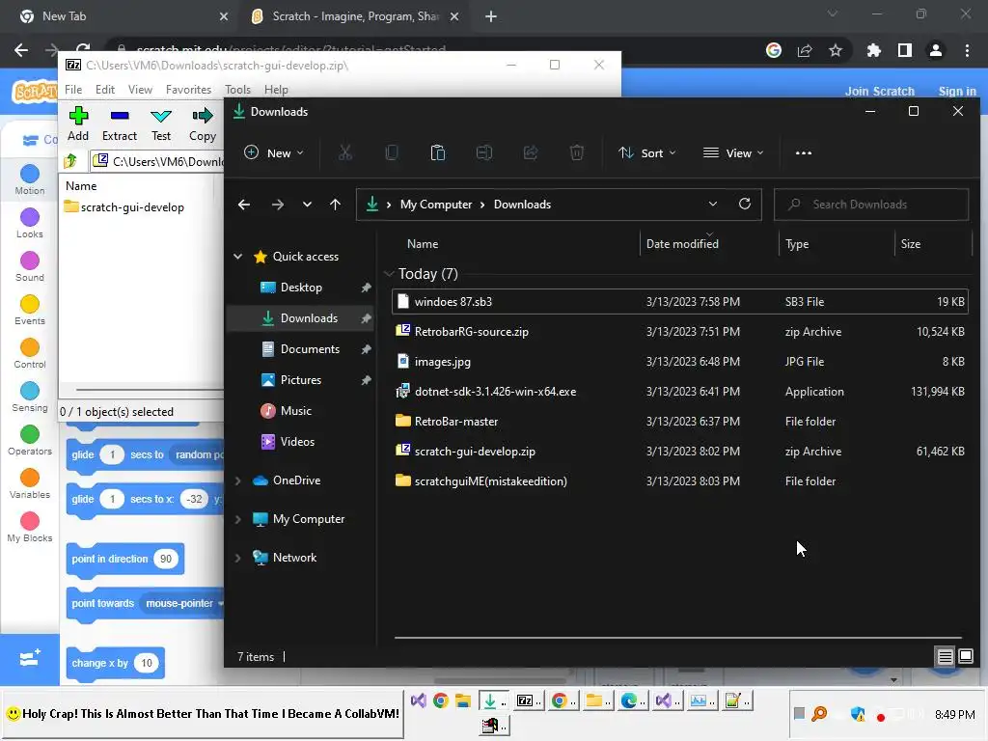This screenshot has height=741, width=988.
Task: Open a new Chrome tab
Action: click(491, 16)
